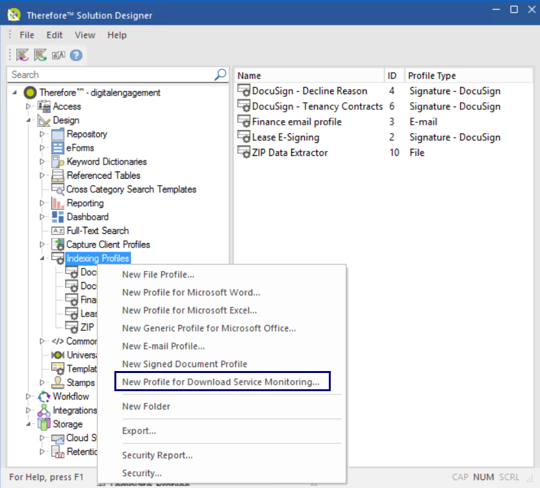Click the Design node icon
This screenshot has height=488, width=540.
(x=44, y=120)
